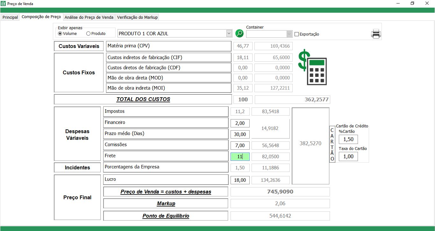This screenshot has height=231, width=435.
Task: Click the app icon in title bar
Action: 3,3
